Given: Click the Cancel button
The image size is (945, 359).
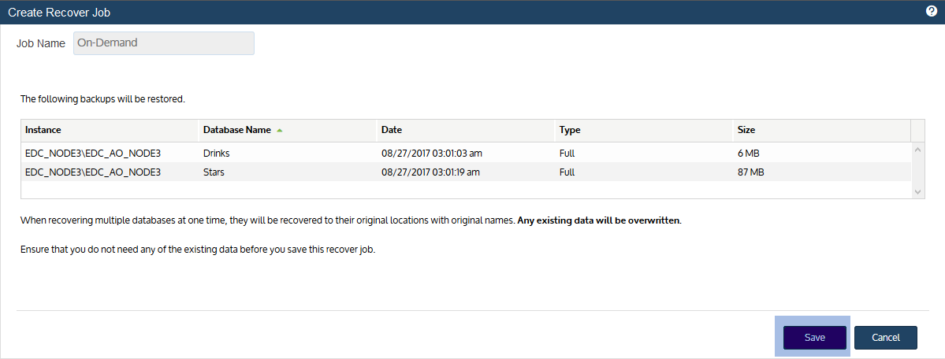Looking at the screenshot, I should click(x=885, y=337).
